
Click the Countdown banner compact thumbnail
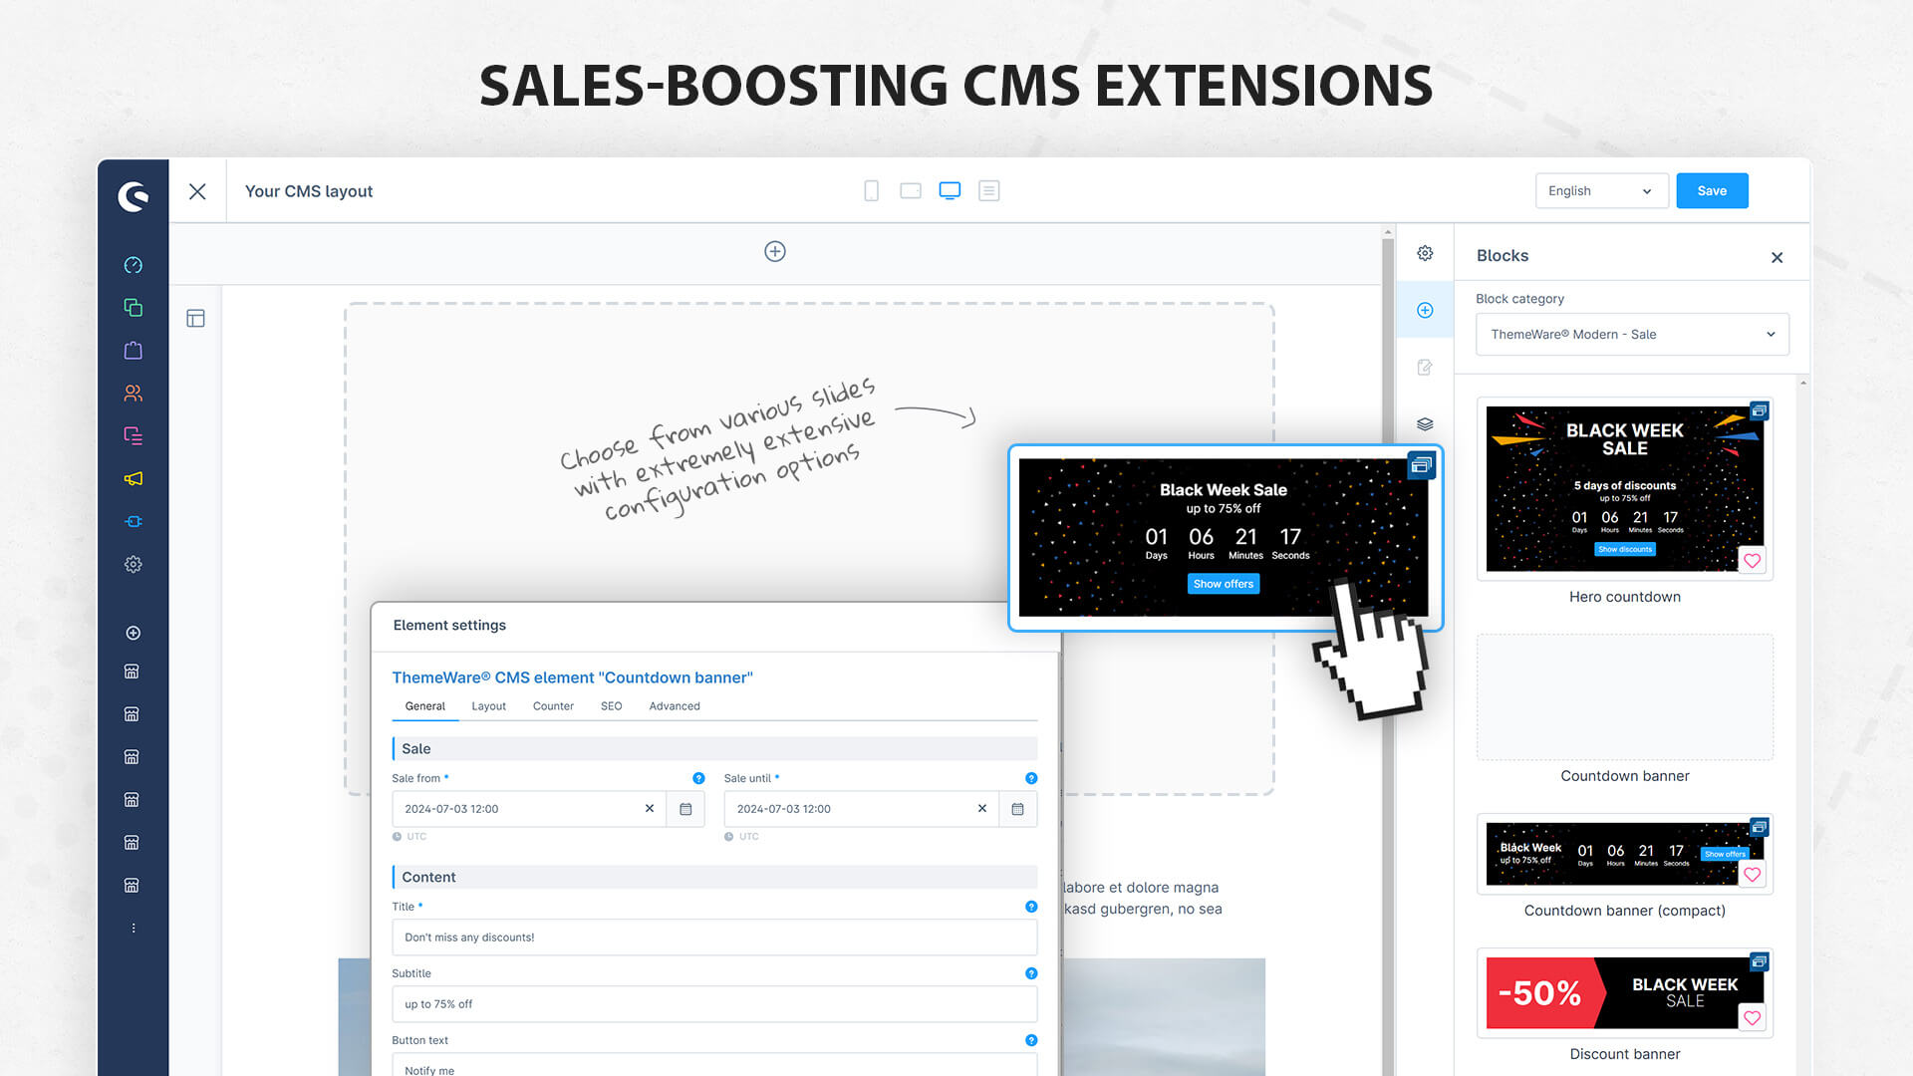(x=1624, y=853)
